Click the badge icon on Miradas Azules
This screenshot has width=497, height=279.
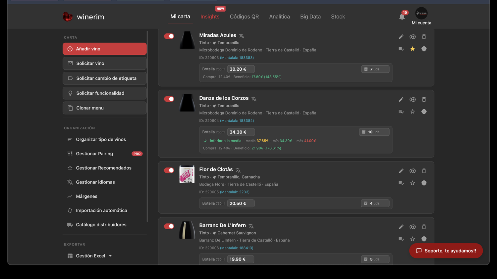pyautogui.click(x=424, y=49)
